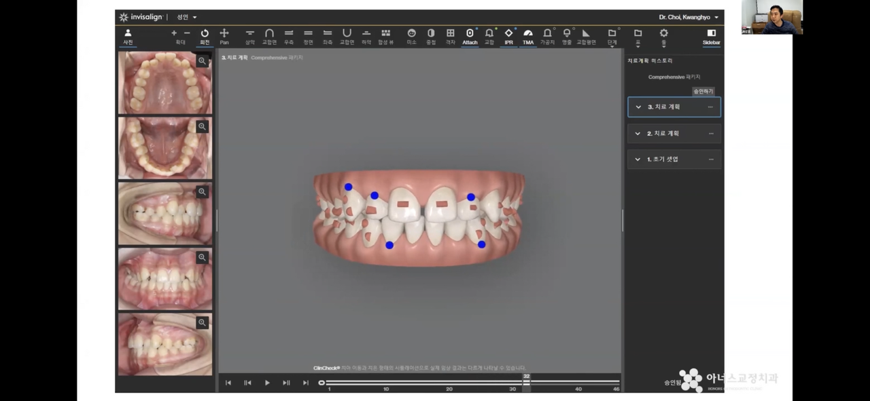Toggle 교합 (occlusion) display
Image resolution: width=870 pixels, height=401 pixels.
[489, 37]
